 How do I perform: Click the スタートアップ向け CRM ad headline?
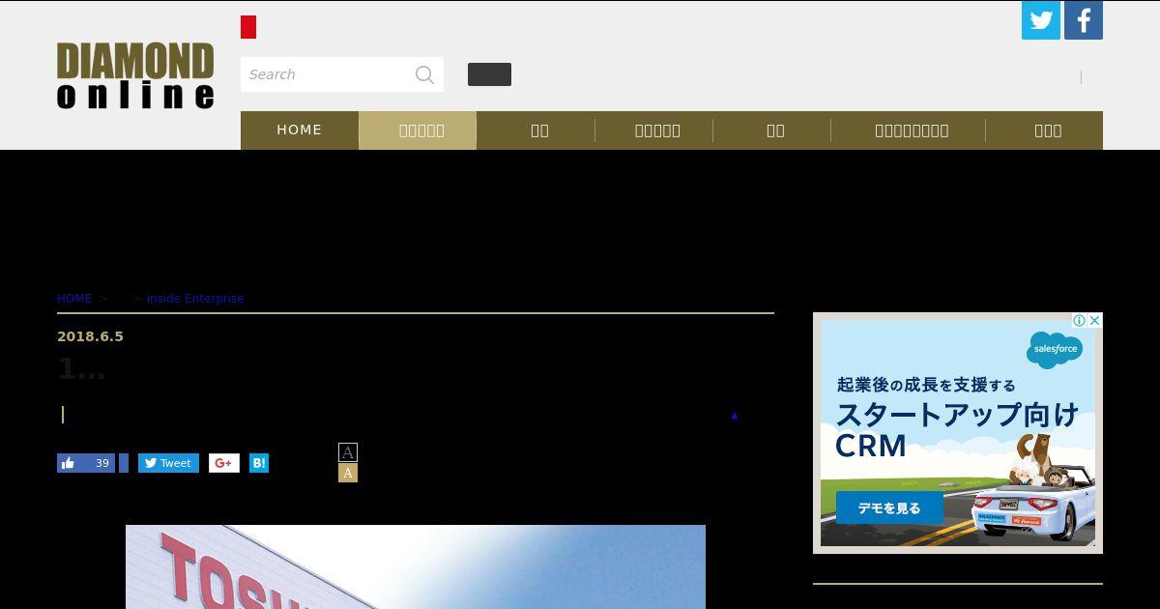pos(955,430)
